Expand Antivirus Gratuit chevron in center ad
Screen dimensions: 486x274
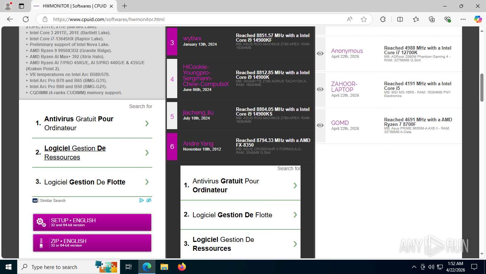[x=295, y=186]
